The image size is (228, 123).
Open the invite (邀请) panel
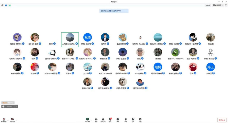click(96, 120)
